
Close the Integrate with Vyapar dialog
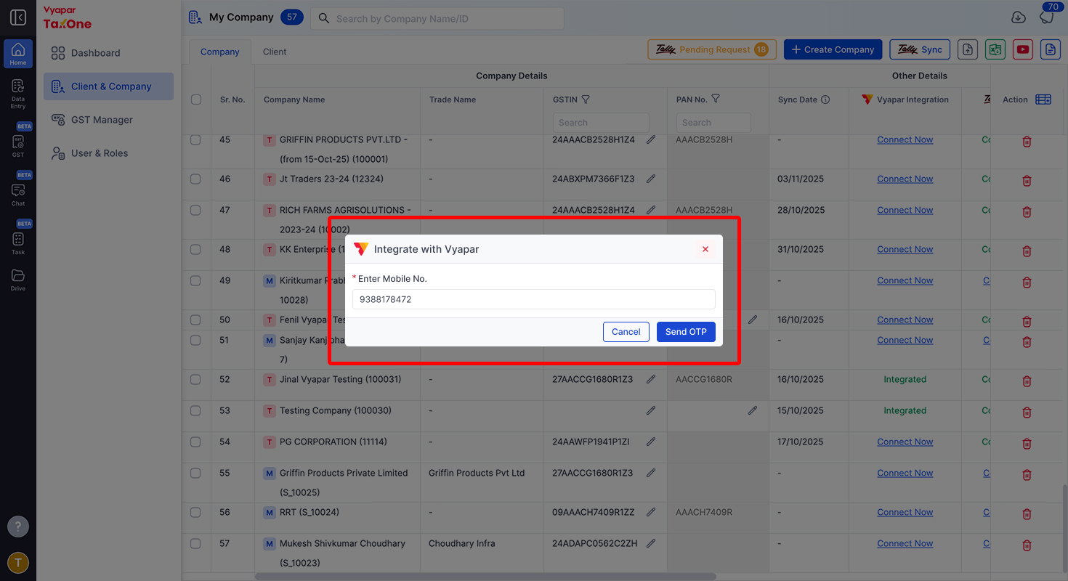coord(705,249)
